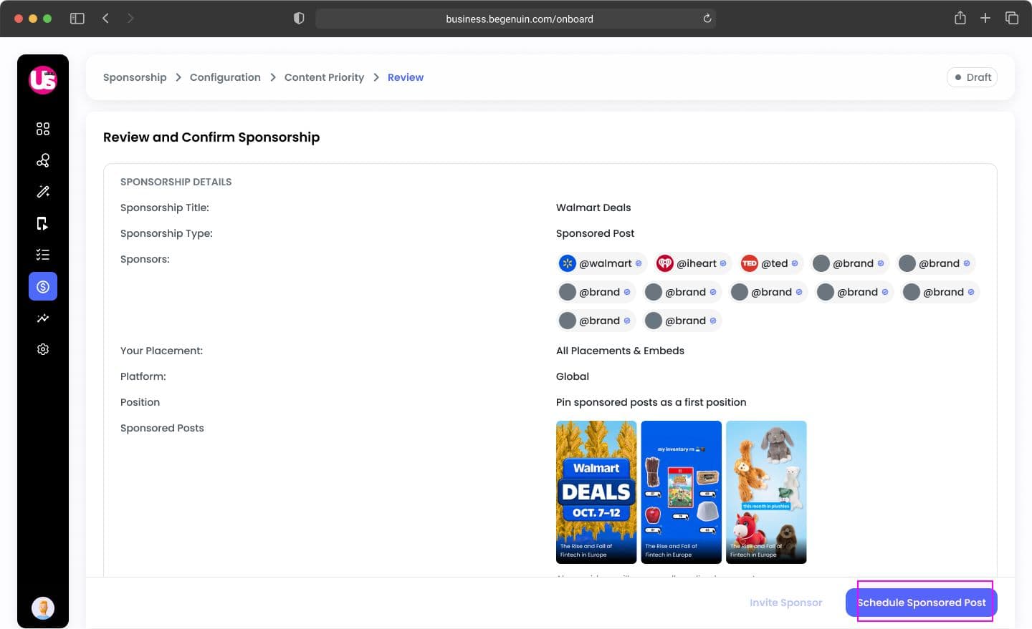Click the Sponsorship Type: label
This screenshot has width=1032, height=629.
point(166,233)
